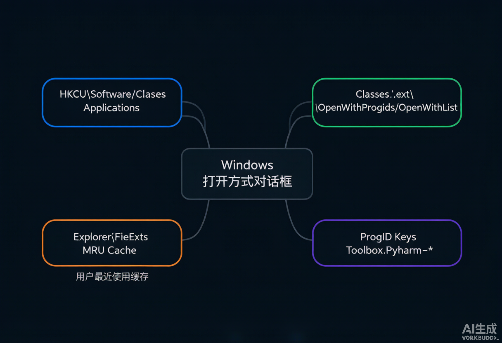Click the Explorer\FieExts MRU Cache node
The width and height of the screenshot is (502, 343).
pos(112,243)
